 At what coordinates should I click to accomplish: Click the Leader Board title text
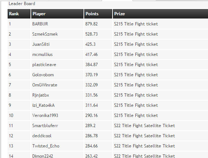click(x=22, y=4)
